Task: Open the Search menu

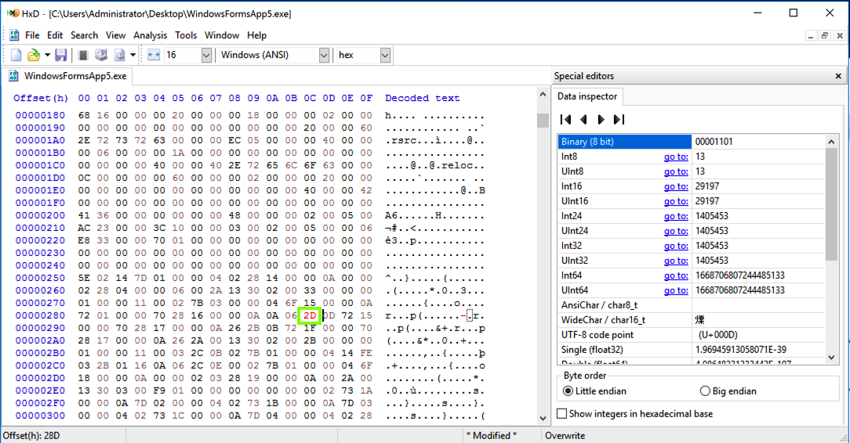Action: pos(84,35)
